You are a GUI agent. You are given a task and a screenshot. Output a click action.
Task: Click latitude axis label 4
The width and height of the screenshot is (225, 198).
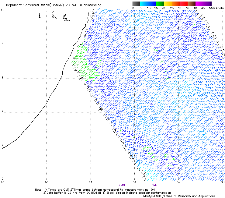click(2, 111)
